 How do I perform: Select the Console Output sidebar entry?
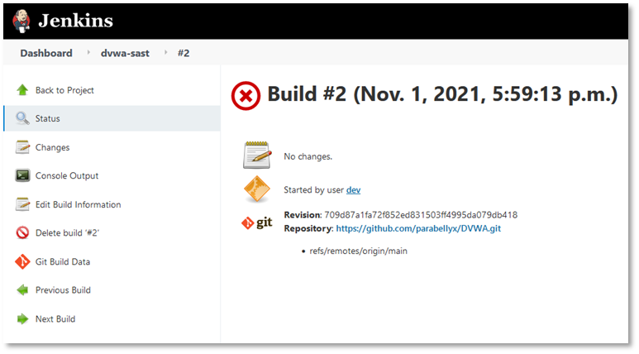coord(67,176)
